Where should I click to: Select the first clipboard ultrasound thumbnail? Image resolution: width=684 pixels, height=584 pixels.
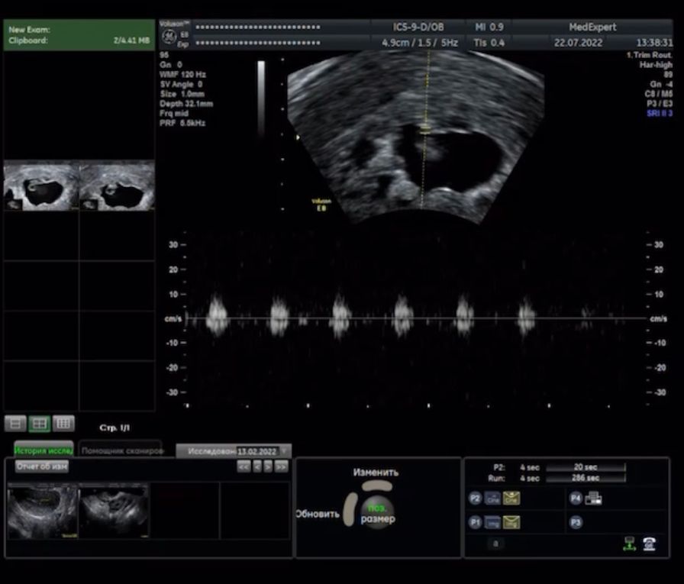(x=41, y=186)
